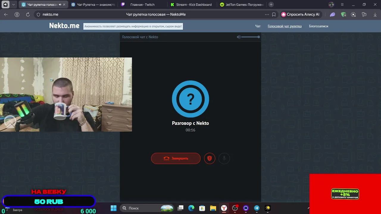Screen dimensions: 381x214
Task: Open Yandex home page icon
Action: [17, 14]
